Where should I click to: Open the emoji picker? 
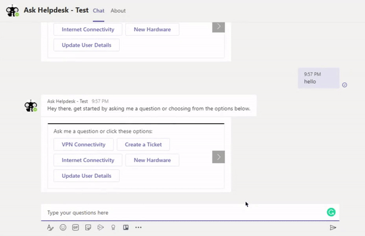[63, 228]
